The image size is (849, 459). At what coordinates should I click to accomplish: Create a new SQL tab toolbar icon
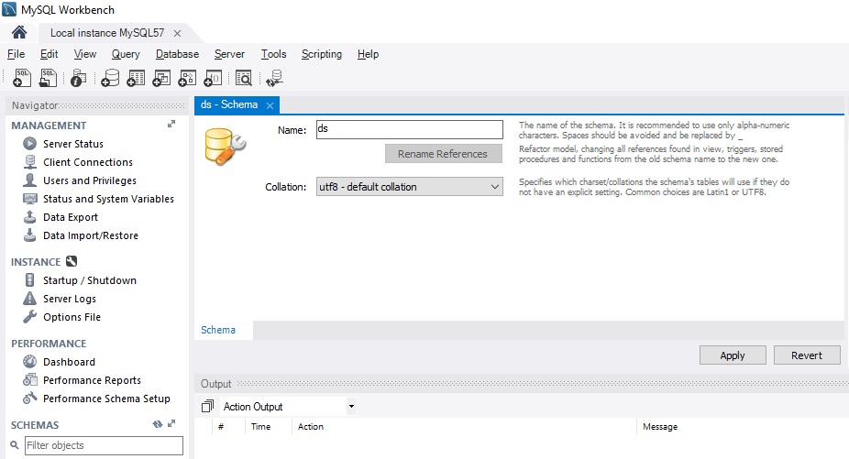(x=22, y=78)
